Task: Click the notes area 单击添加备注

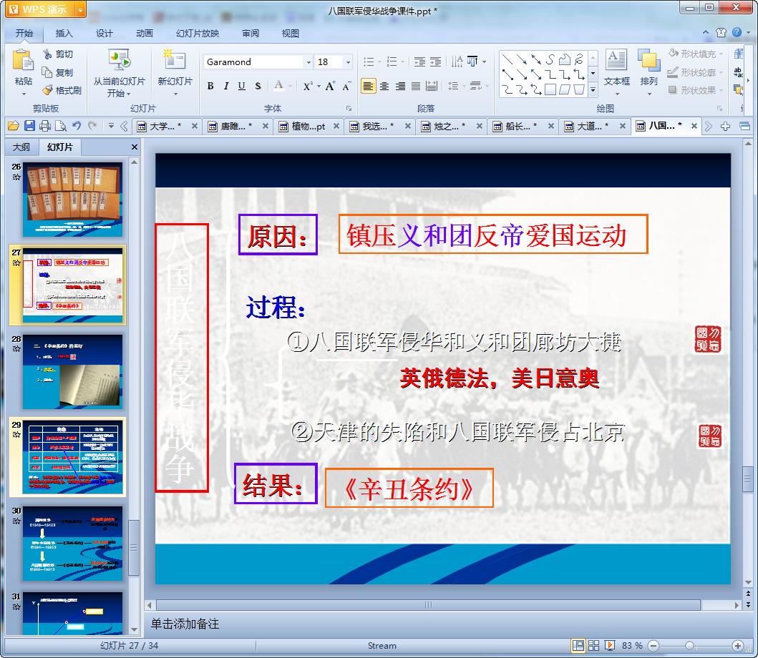Action: click(x=185, y=624)
